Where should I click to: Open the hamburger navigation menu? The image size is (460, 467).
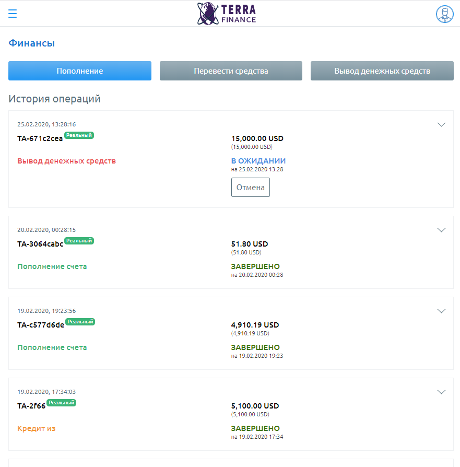click(x=12, y=14)
